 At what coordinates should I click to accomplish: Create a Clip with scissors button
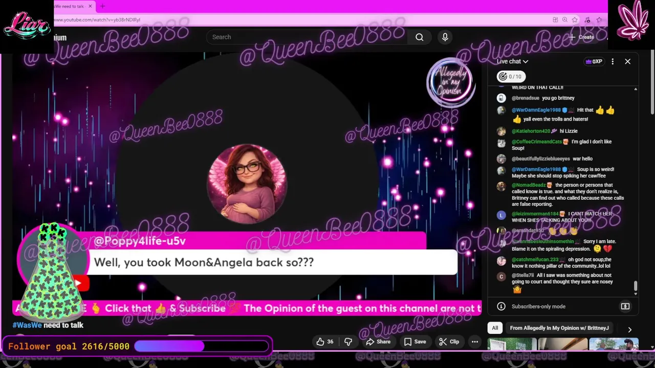[x=449, y=341]
